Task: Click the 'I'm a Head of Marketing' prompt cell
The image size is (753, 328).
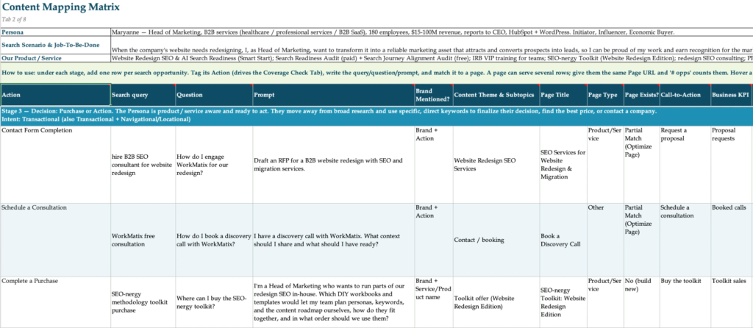Action: click(333, 302)
